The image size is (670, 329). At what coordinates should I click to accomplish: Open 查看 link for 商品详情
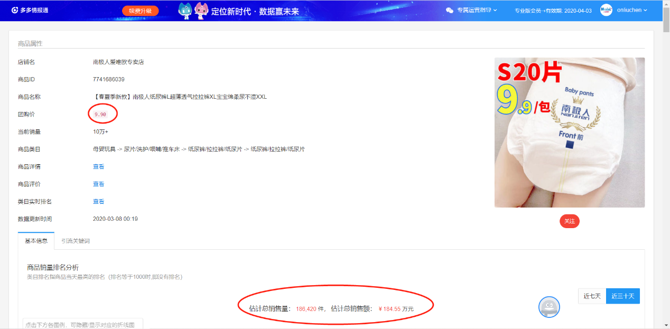(x=99, y=167)
